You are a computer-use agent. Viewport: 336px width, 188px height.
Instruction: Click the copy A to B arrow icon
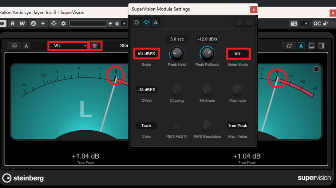[x=43, y=23]
